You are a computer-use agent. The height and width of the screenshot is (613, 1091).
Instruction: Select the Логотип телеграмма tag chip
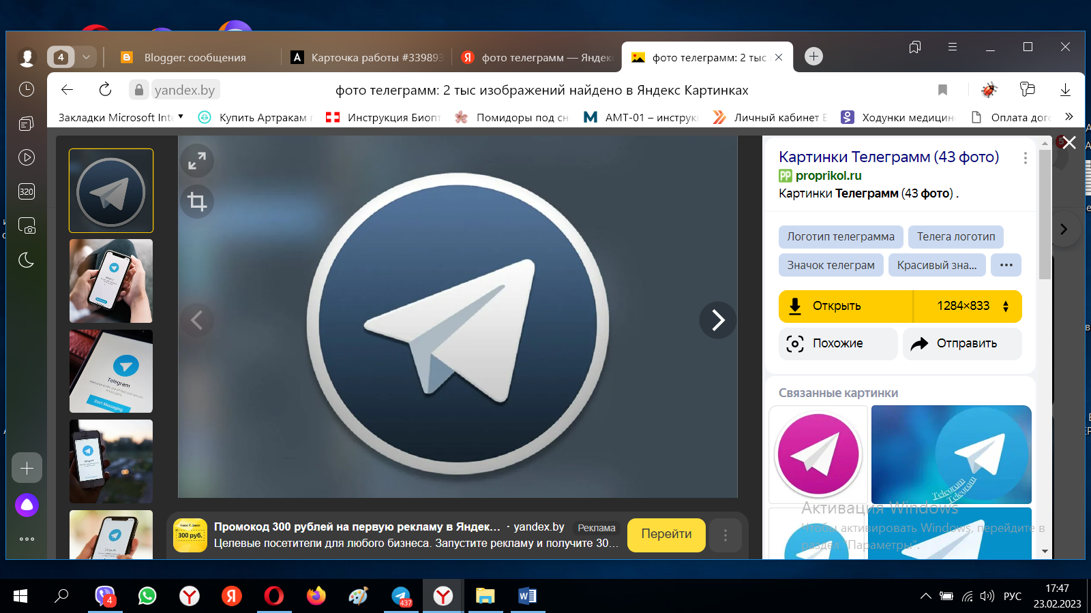[x=840, y=236]
